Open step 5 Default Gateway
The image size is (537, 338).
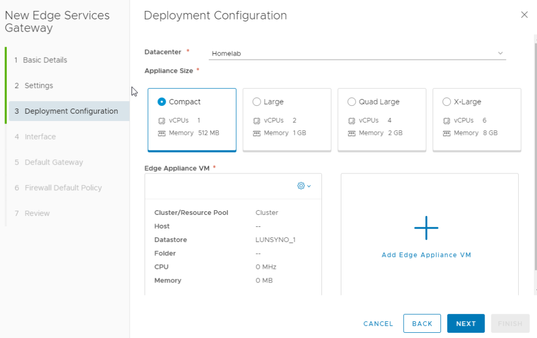point(49,162)
